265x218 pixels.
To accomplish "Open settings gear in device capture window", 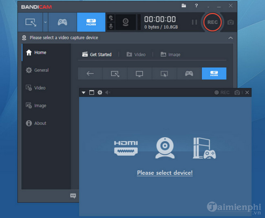I will tap(100, 93).
